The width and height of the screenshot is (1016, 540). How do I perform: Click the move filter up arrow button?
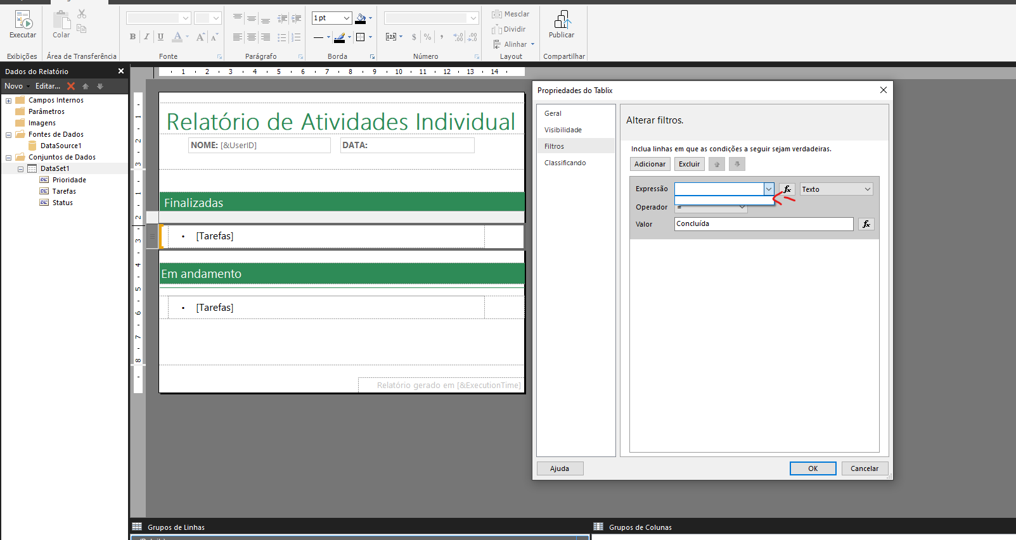coord(717,164)
